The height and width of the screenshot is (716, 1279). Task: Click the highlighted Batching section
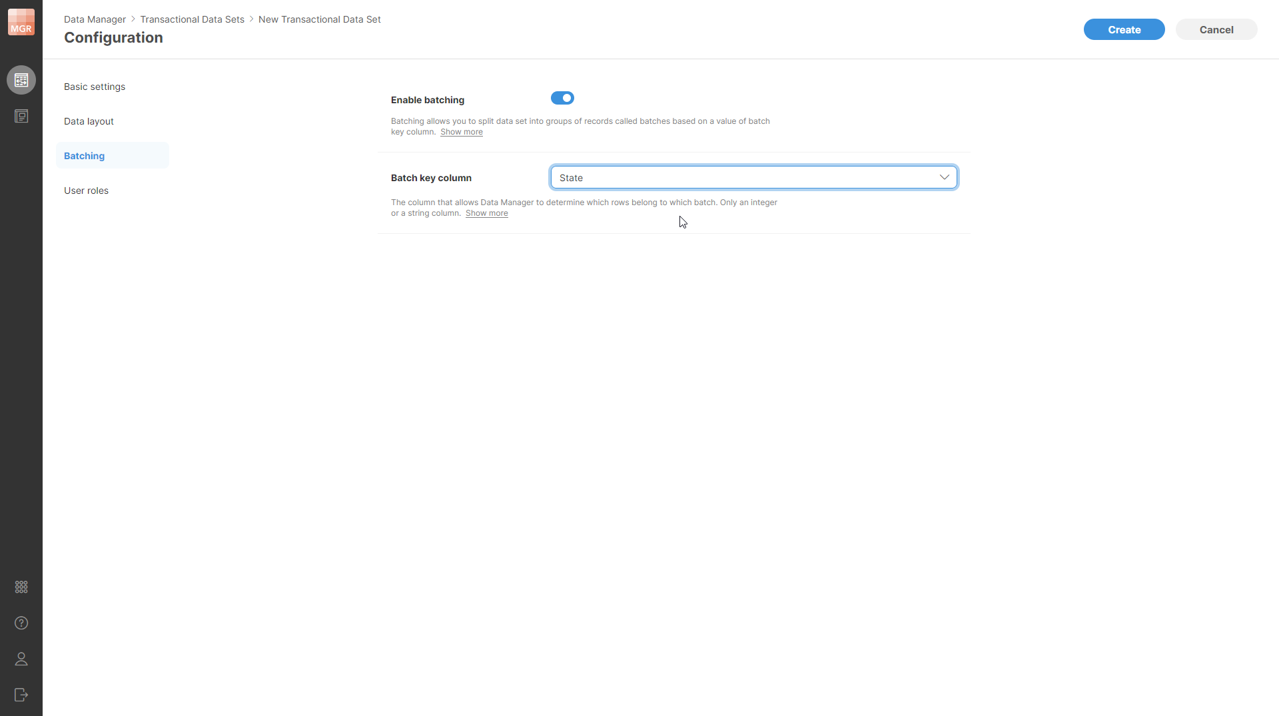84,155
